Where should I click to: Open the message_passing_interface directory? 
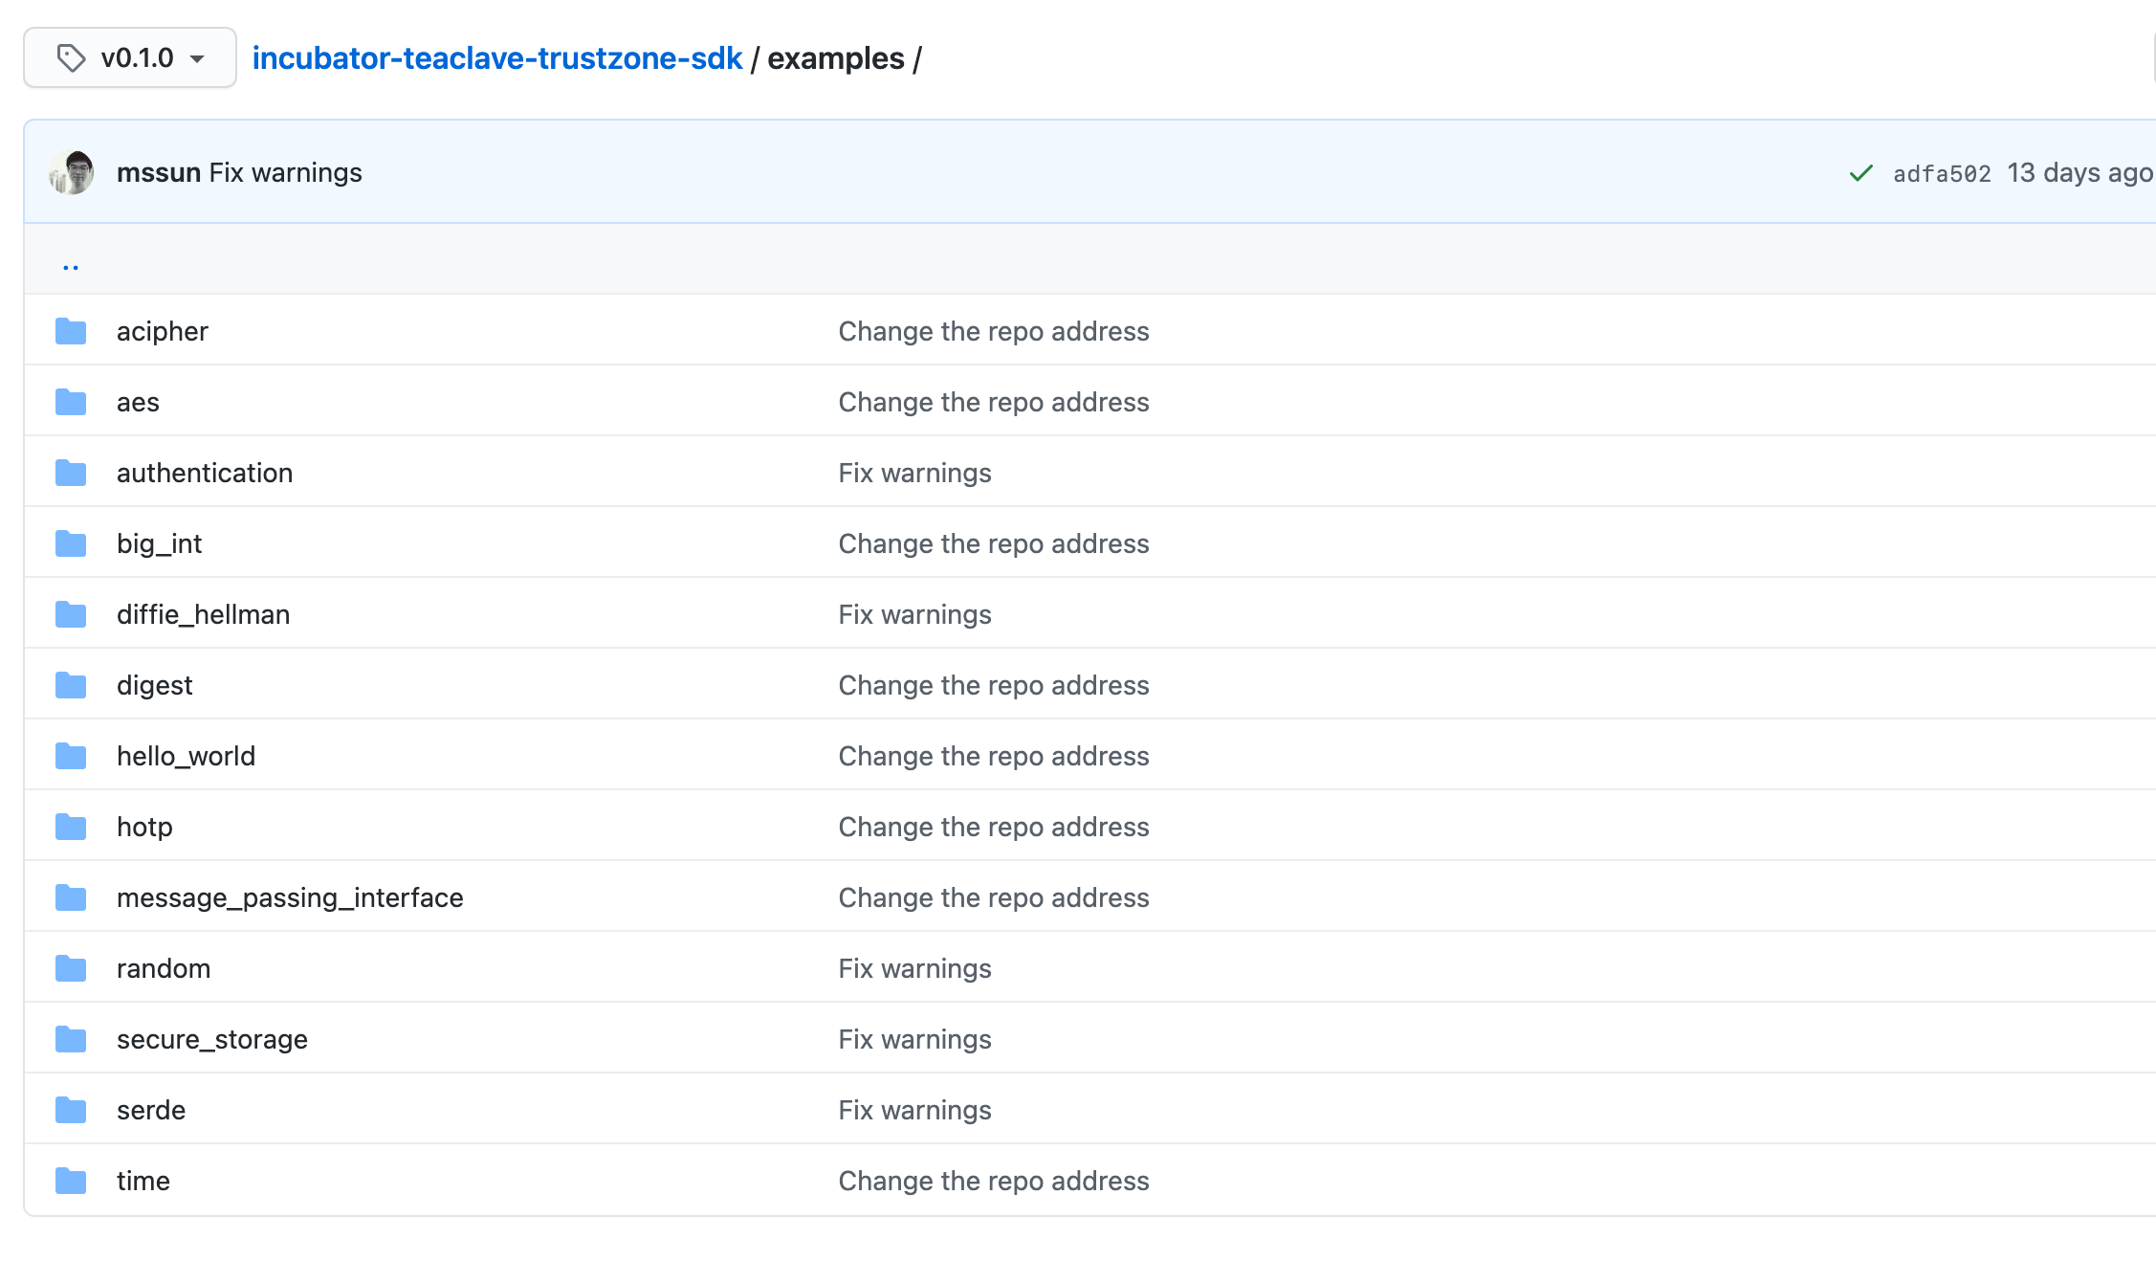(289, 897)
